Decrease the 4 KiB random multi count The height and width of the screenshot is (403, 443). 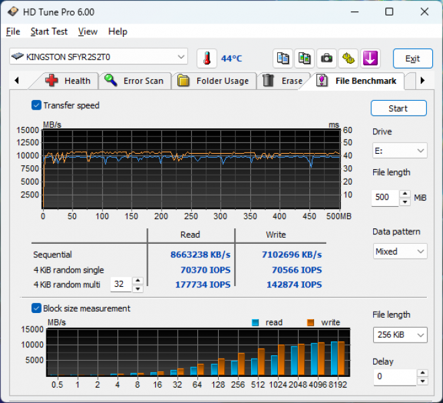[138, 289]
